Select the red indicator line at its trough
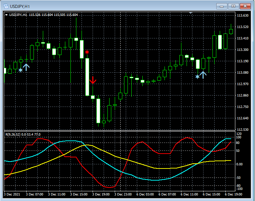 110,187
